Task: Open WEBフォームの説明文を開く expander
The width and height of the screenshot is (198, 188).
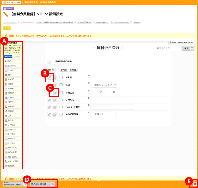Action: (x=182, y=43)
